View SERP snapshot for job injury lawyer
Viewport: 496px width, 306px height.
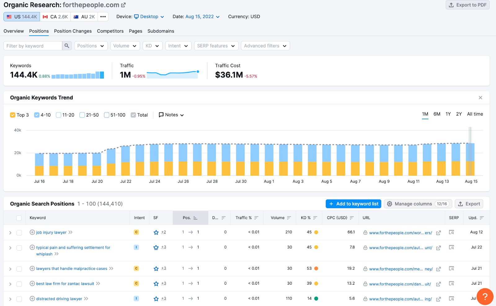pyautogui.click(x=452, y=232)
